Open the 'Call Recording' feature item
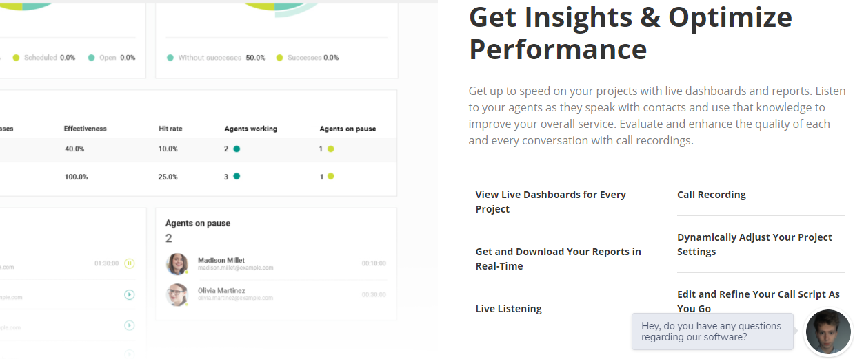The image size is (864, 359). pos(711,195)
